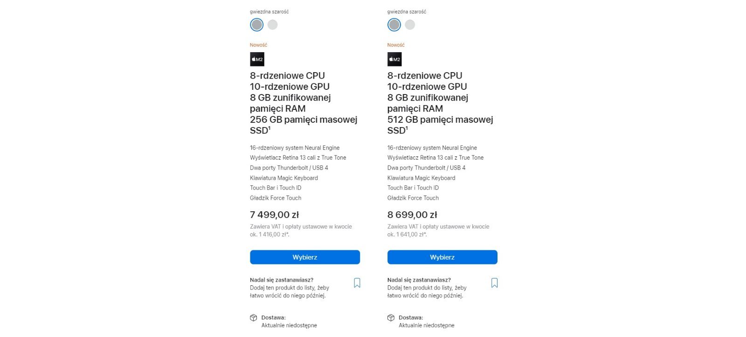Image resolution: width=746 pixels, height=337 pixels.
Task: Click the 8 699,00 zł price
Action: (412, 215)
